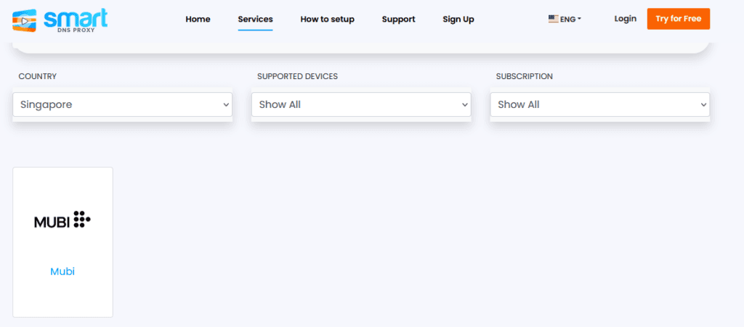This screenshot has width=744, height=327.
Task: Open the Country dropdown showing Singapore
Action: [122, 104]
